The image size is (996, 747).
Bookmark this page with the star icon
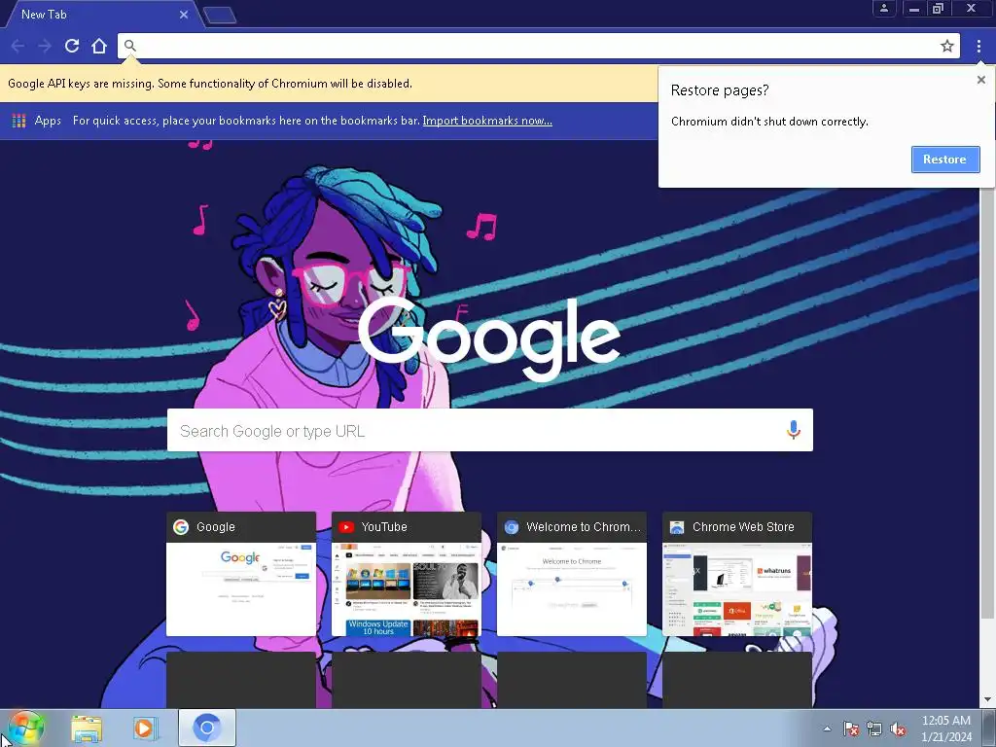click(x=947, y=46)
